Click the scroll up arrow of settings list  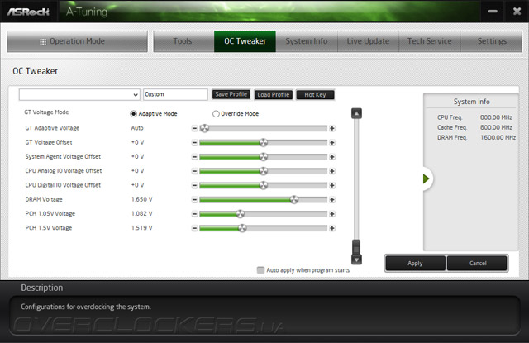coord(356,114)
